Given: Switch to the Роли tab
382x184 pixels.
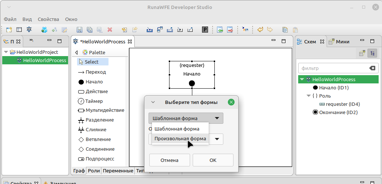Looking at the screenshot, I should tap(94, 171).
